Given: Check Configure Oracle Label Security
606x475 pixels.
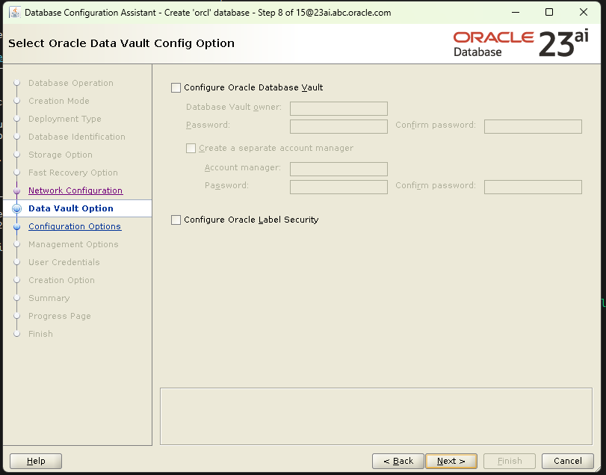Looking at the screenshot, I should pos(176,220).
